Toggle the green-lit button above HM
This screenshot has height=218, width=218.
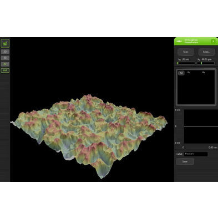[5, 64]
